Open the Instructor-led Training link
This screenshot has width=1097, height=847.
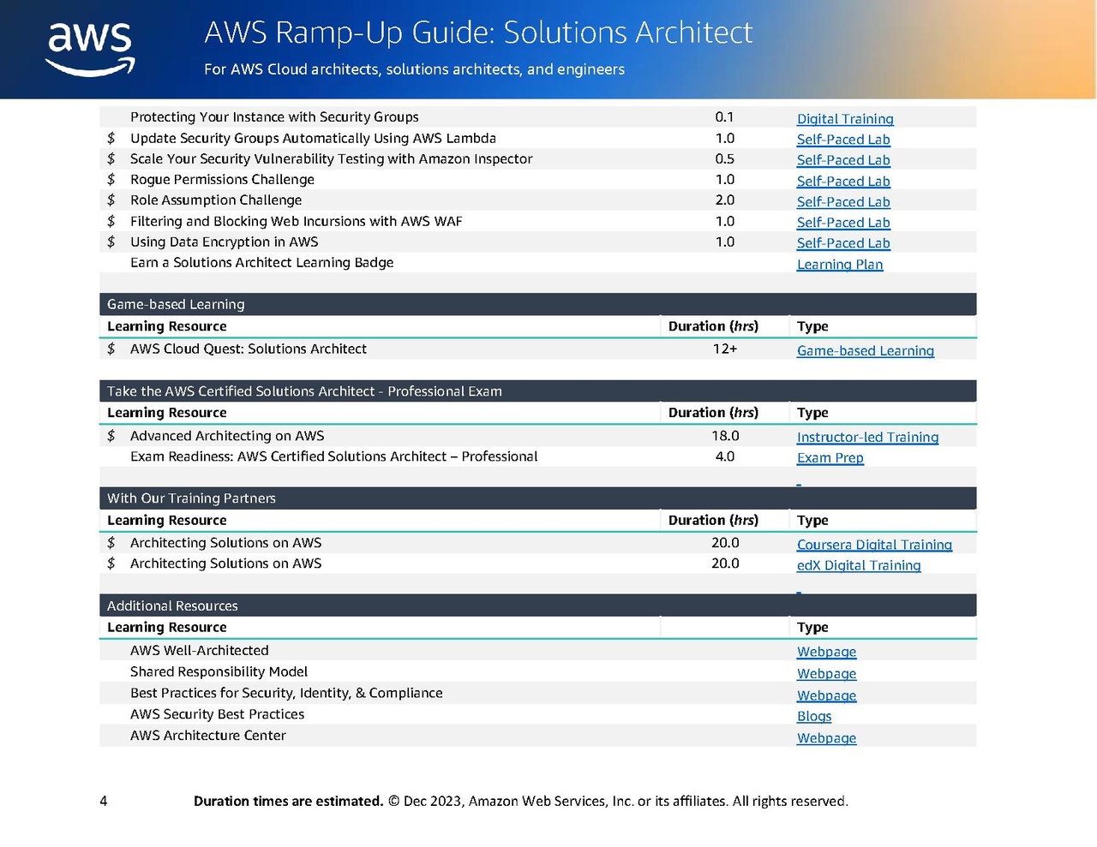coord(867,438)
